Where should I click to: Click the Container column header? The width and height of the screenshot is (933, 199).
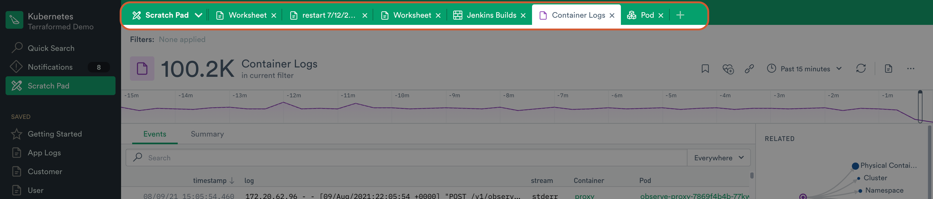[x=589, y=180]
